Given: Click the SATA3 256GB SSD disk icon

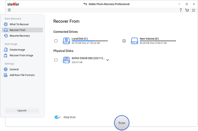Looking at the screenshot, I should (66, 60).
